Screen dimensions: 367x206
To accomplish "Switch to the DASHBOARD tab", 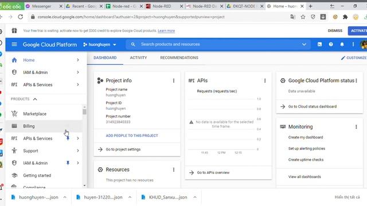I will click(x=105, y=58).
